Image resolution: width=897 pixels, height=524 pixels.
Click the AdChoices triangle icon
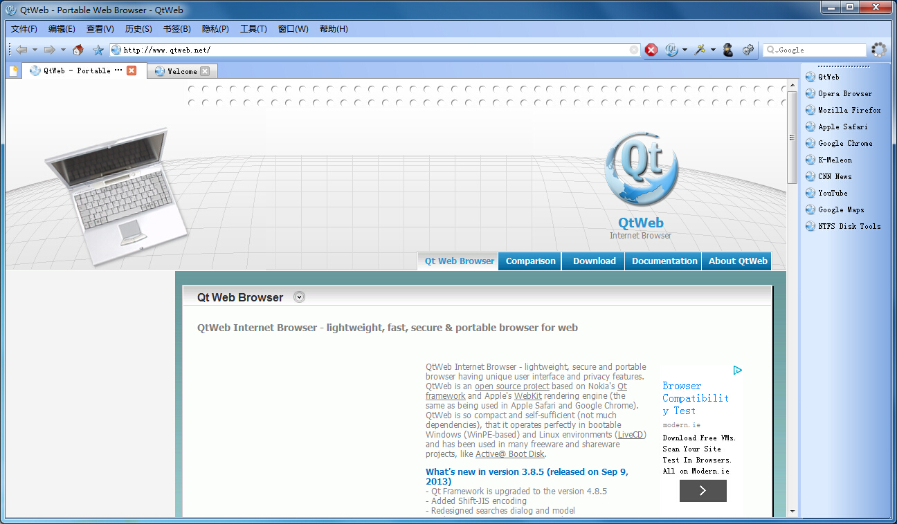tap(738, 371)
